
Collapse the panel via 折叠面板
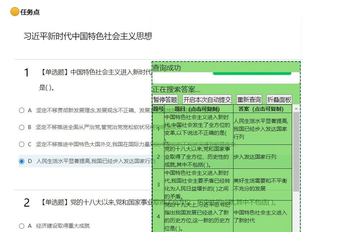(x=279, y=99)
